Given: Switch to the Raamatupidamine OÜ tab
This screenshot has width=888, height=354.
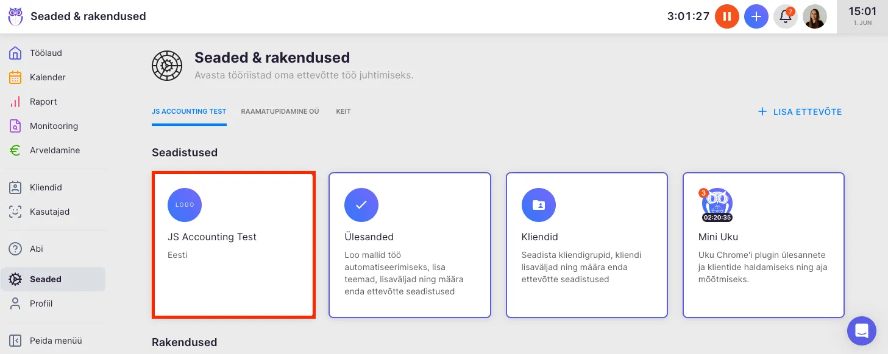Looking at the screenshot, I should coord(280,112).
